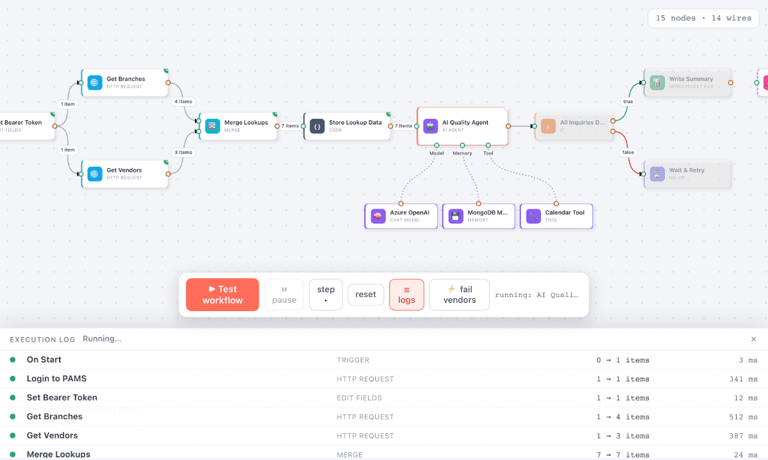Click the Get Vendors output port
This screenshot has height=460, width=768.
tap(168, 174)
